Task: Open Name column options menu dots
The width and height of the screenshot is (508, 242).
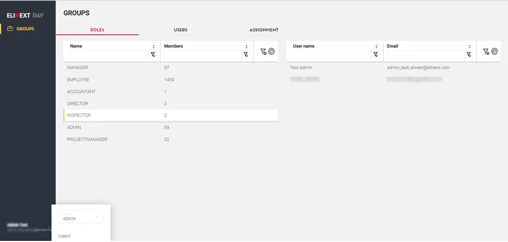Action: [x=153, y=46]
